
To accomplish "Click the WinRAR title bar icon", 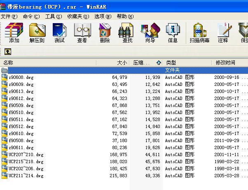I will 3,7.
